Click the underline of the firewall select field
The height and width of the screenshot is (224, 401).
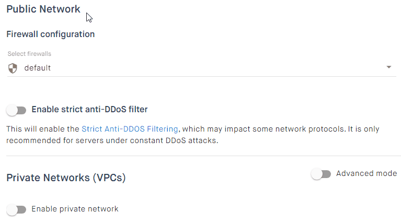[x=201, y=76]
